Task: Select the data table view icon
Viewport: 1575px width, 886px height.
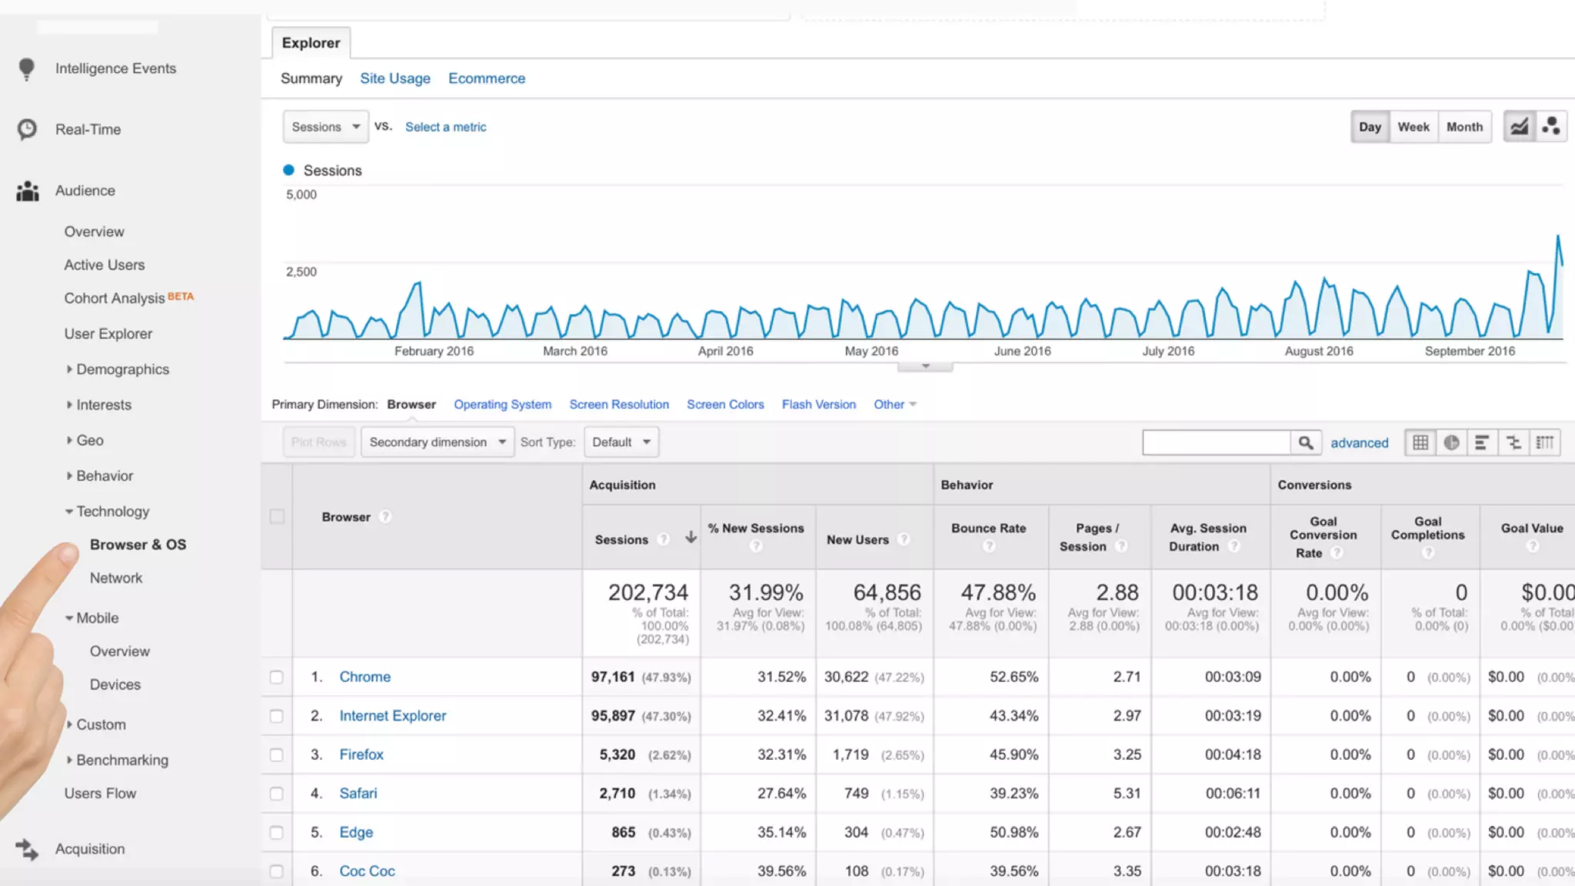Action: click(1420, 442)
